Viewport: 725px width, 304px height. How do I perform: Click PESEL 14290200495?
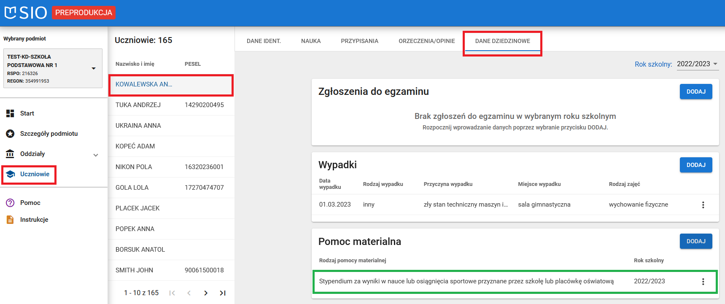click(x=204, y=105)
